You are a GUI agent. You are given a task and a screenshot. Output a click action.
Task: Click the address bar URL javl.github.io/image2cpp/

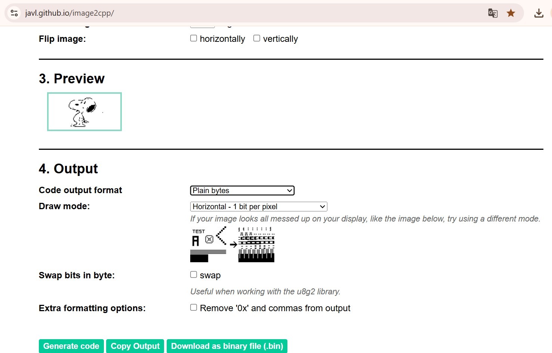pos(70,13)
